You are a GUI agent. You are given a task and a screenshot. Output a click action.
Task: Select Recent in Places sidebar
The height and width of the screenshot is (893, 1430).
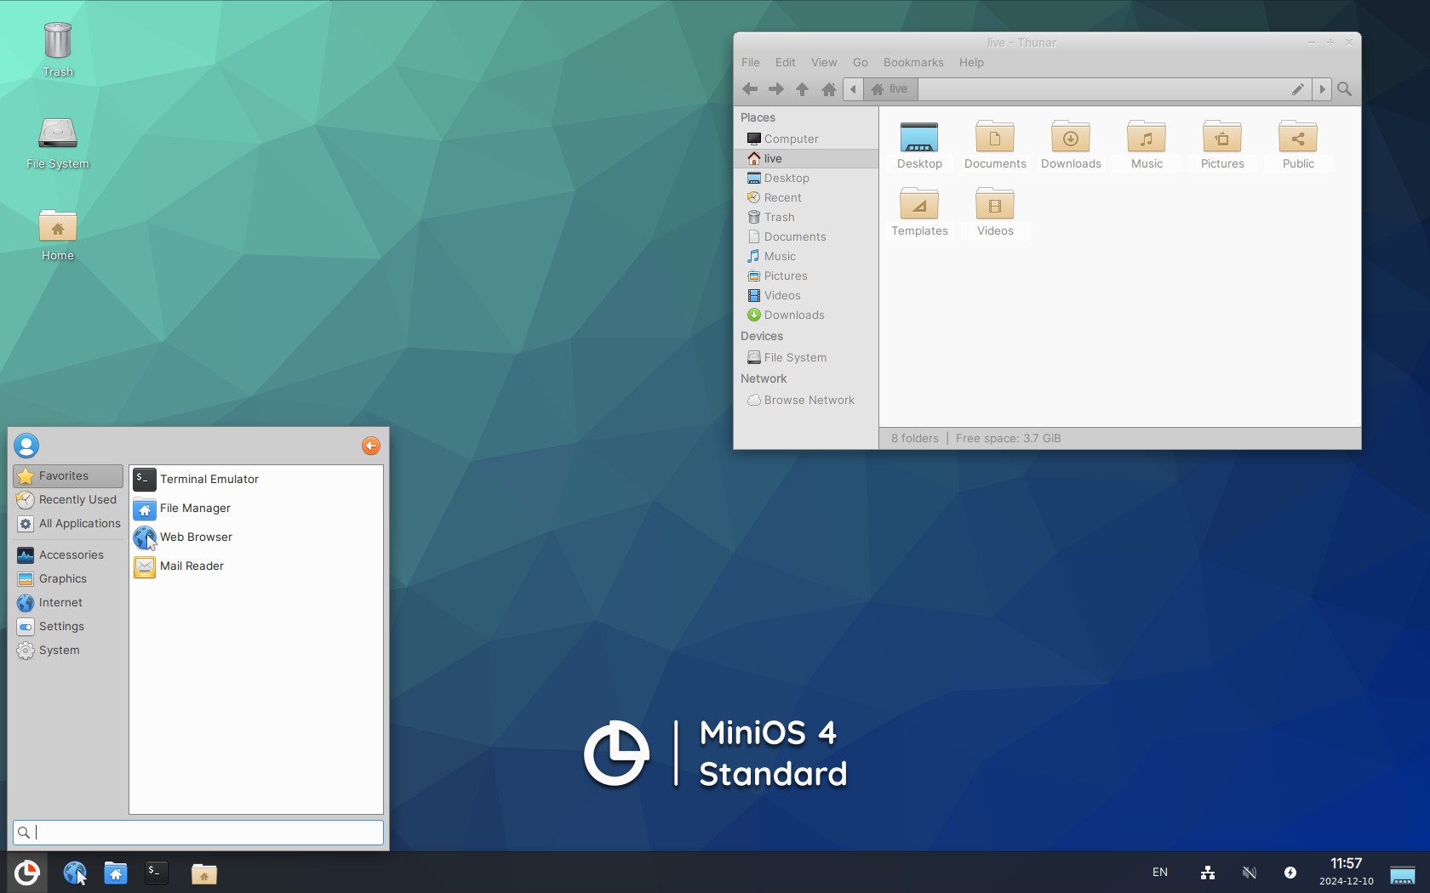pyautogui.click(x=806, y=197)
